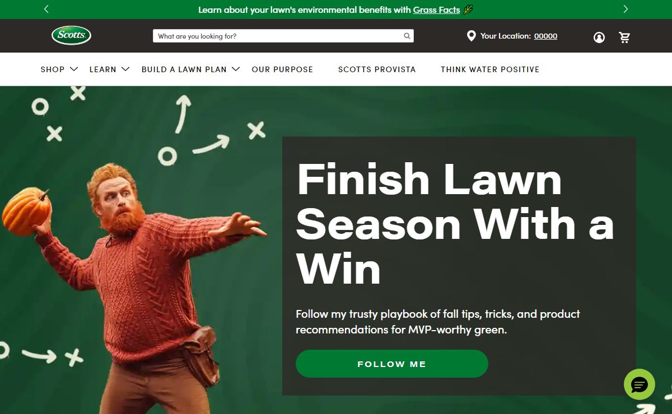The width and height of the screenshot is (672, 414).
Task: Click the search magnifier icon
Action: click(407, 36)
